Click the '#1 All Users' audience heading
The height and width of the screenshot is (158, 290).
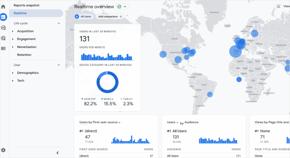click(x=177, y=131)
